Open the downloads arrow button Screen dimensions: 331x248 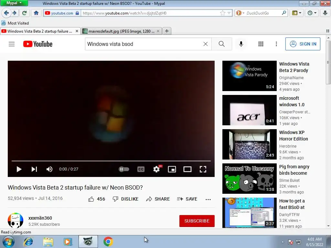click(x=325, y=13)
